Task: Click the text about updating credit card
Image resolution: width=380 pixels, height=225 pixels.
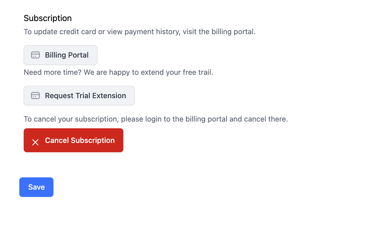Action: click(x=139, y=32)
